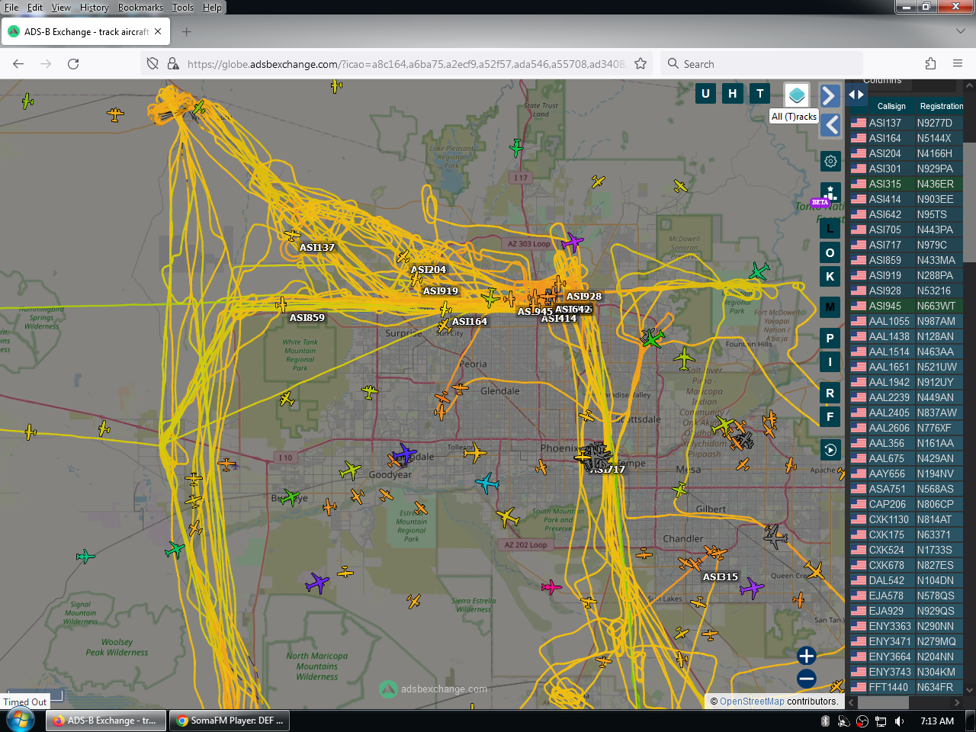
Task: Open the History menu
Action: click(95, 8)
